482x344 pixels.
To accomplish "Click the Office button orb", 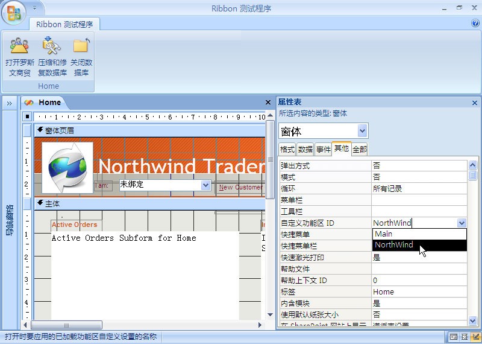I will pyautogui.click(x=13, y=13).
